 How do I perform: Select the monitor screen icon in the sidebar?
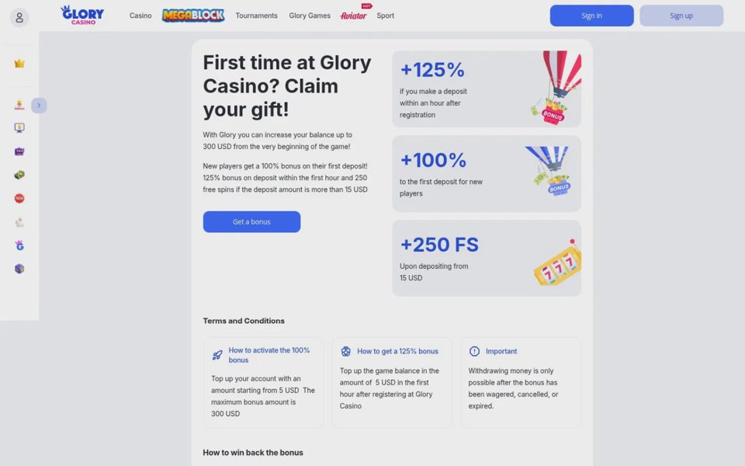pyautogui.click(x=19, y=128)
